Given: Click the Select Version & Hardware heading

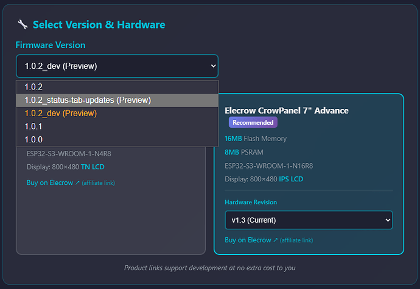Looking at the screenshot, I should click(99, 25).
